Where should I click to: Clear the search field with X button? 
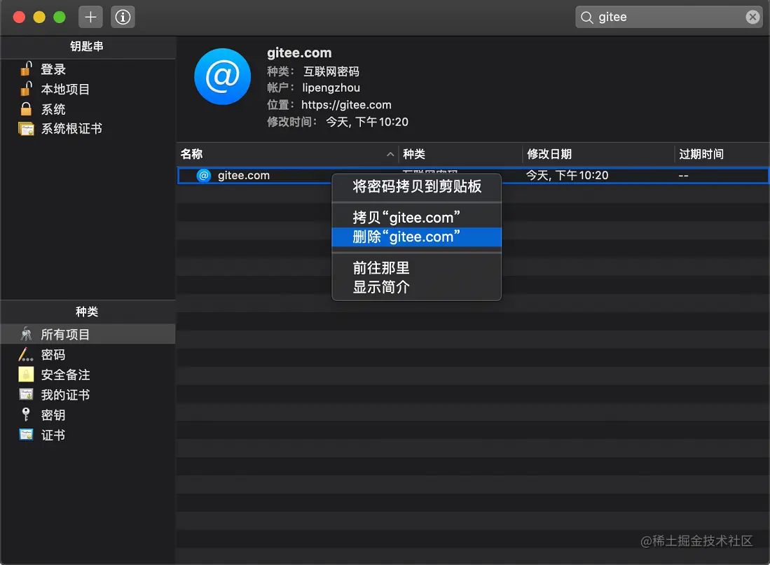click(752, 18)
